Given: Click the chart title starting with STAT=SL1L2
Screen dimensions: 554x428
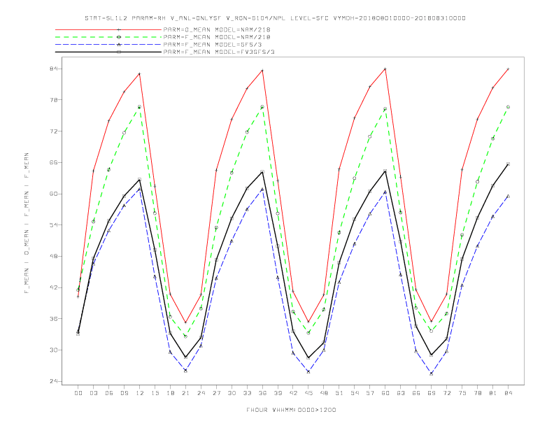Looking at the screenshot, I should pos(275,18).
